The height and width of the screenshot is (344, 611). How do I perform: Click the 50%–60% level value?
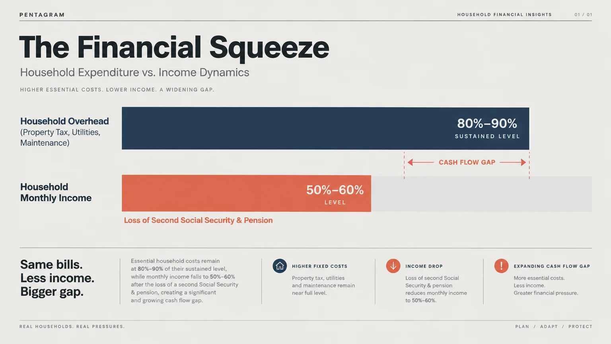[x=335, y=190]
